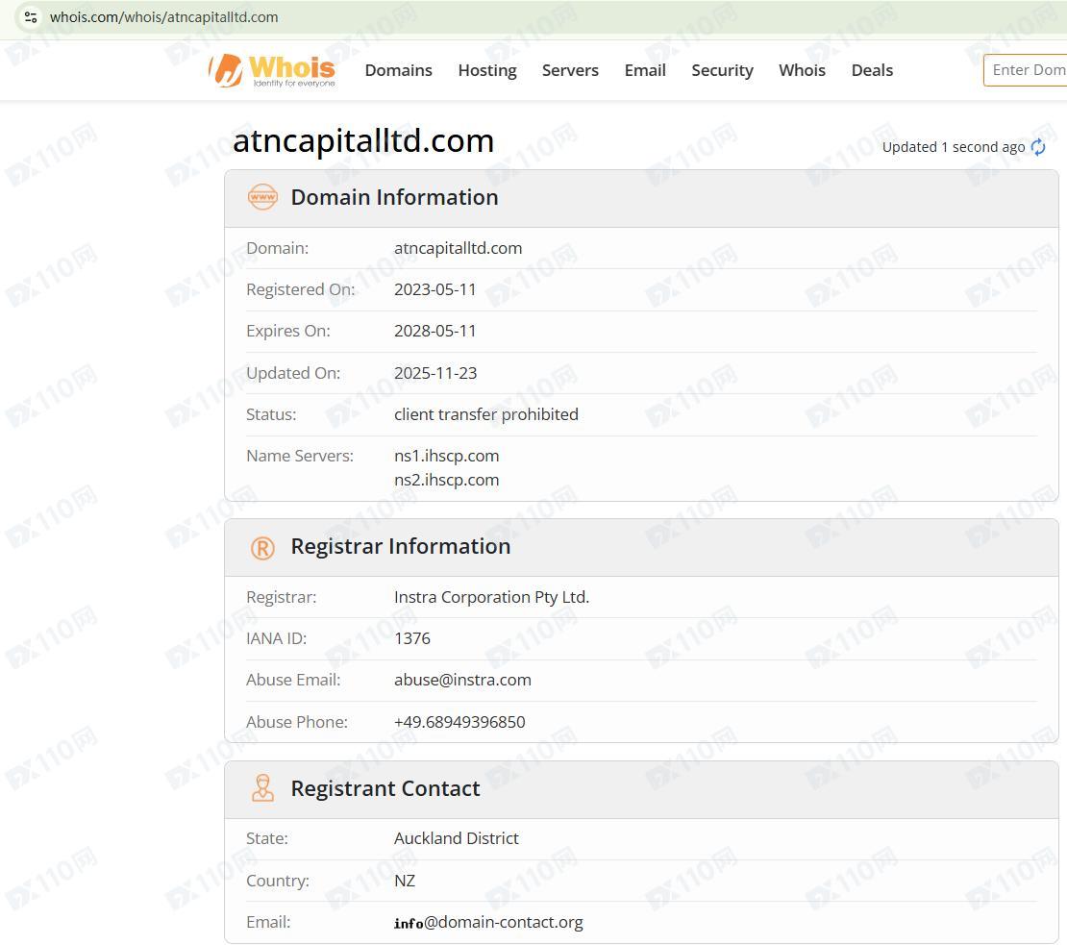Screen dimensions: 1067x945
Task: Click the Registrar Information R icon
Action: [262, 547]
